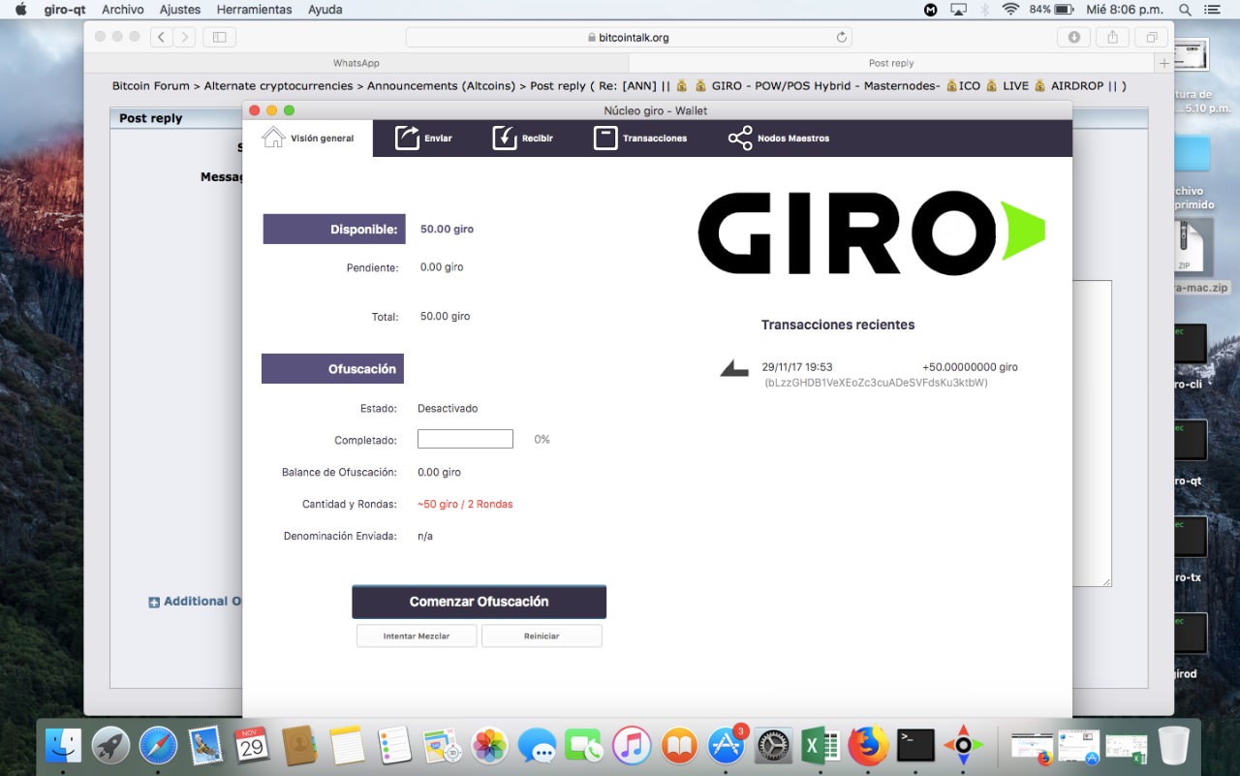Open the Recibir tab
The image size is (1240, 776).
coord(523,139)
